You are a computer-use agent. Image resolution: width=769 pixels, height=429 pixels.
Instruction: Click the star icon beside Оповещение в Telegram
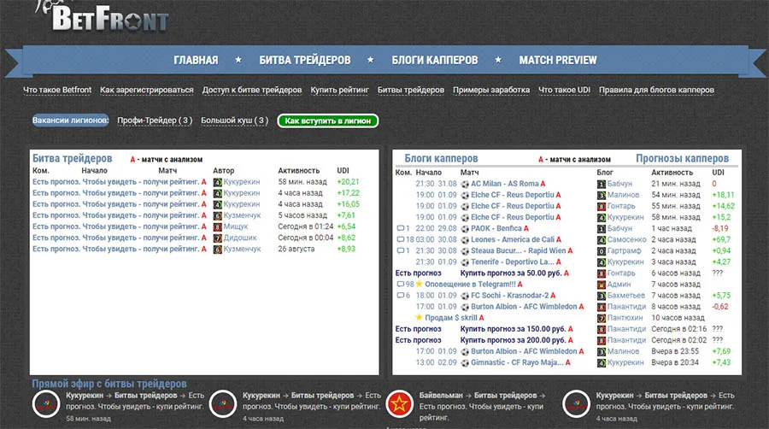click(x=420, y=284)
